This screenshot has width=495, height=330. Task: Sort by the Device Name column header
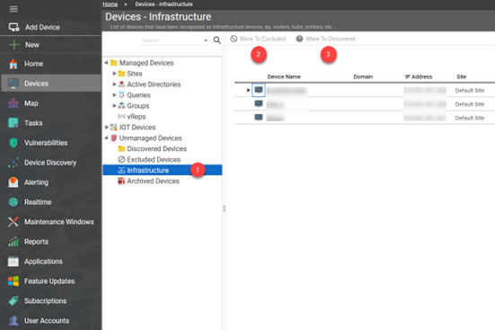[284, 76]
